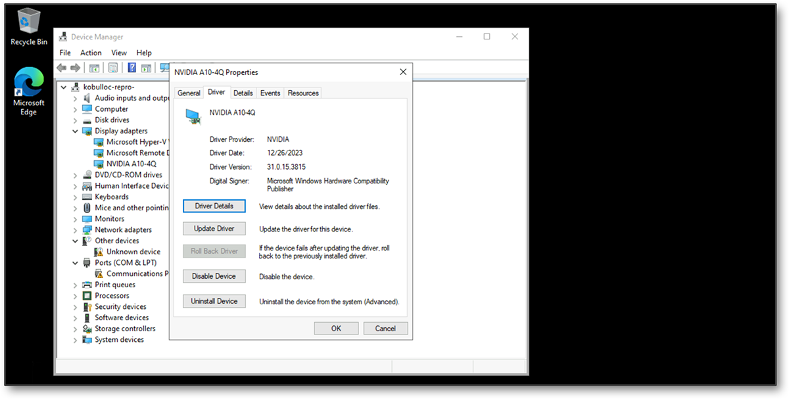The height and width of the screenshot is (399, 789).
Task: Click the mouse icon for Mice and pointing
Action: 87,208
